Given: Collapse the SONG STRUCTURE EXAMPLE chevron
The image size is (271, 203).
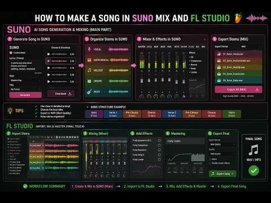Looking at the screenshot, I should (88, 107).
